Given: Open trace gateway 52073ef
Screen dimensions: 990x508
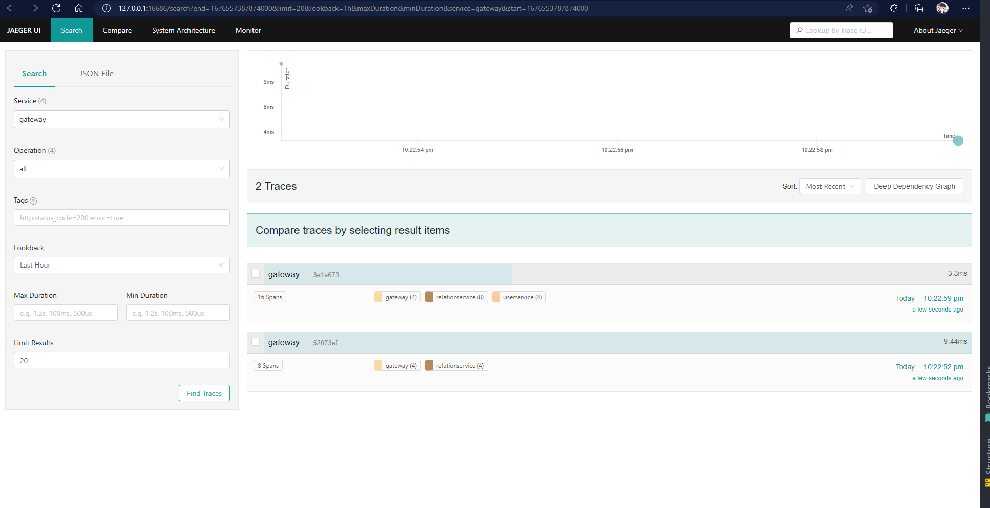Looking at the screenshot, I should (x=303, y=343).
